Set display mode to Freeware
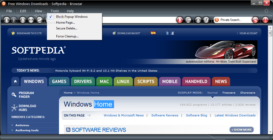The image size is (273, 140). (229, 93)
